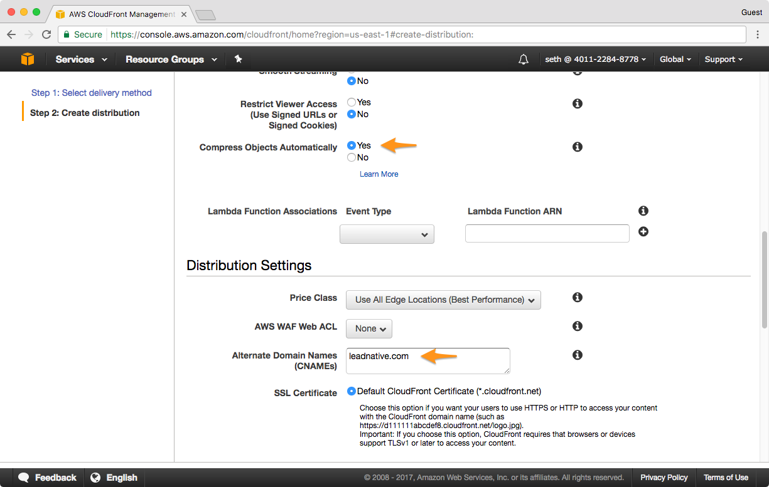Open the Support menu
Screen dimensions: 769x487
point(723,60)
